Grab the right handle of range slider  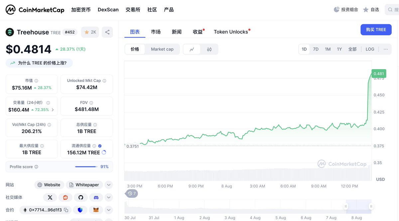371,206
